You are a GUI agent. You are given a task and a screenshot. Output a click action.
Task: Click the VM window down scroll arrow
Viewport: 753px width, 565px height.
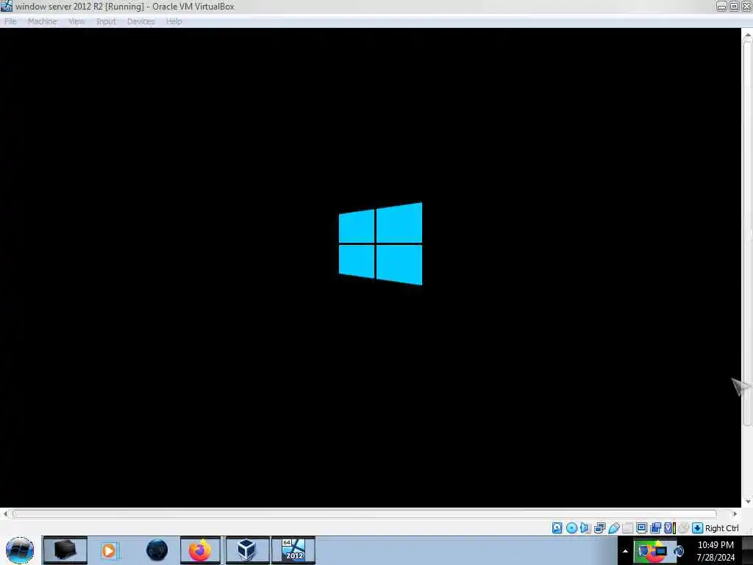click(x=747, y=502)
